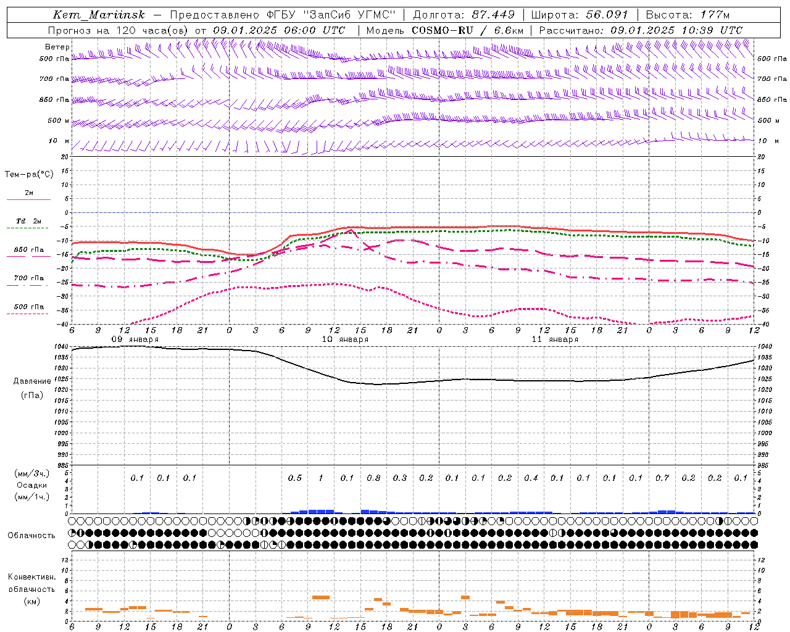Click the "Рассчитано: 09.01.2025 10:39 UTC" timestamp
790x632 pixels.
[x=641, y=30]
